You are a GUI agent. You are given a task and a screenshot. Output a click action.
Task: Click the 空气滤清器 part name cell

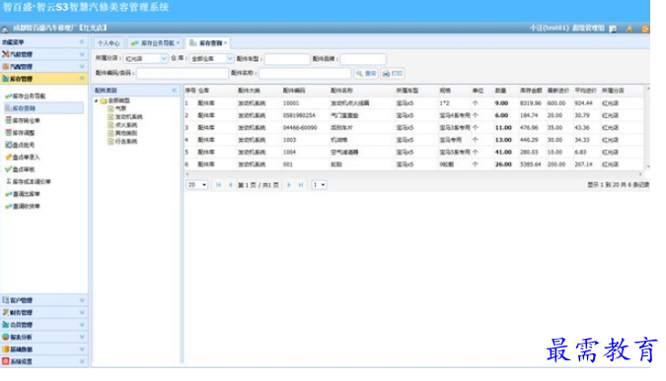[x=344, y=153]
